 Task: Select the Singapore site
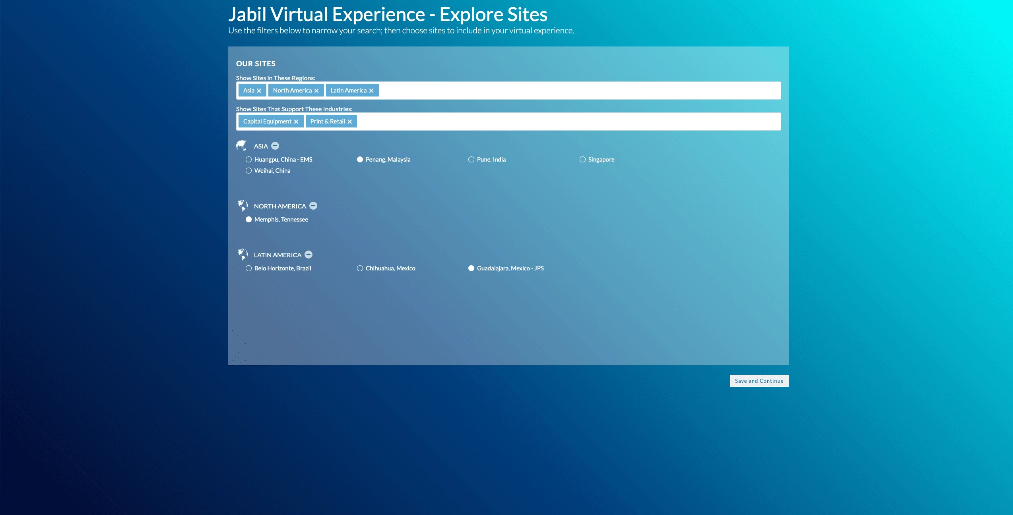(x=582, y=159)
